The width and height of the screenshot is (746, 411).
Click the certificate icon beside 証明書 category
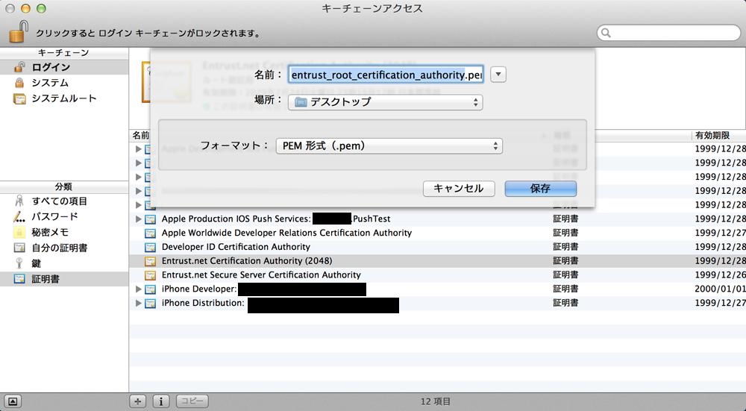(x=19, y=279)
